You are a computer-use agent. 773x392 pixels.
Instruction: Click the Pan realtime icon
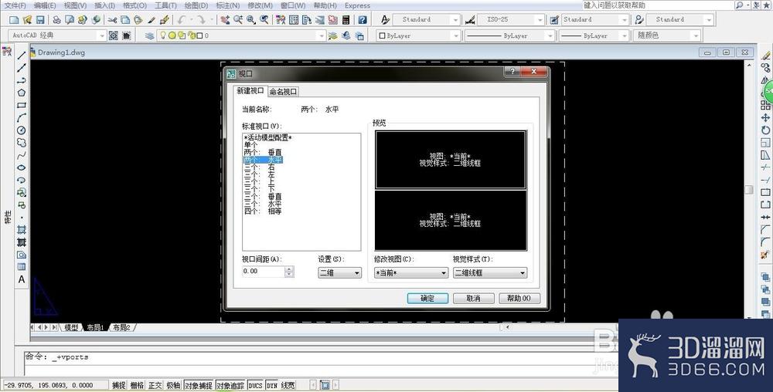click(225, 19)
